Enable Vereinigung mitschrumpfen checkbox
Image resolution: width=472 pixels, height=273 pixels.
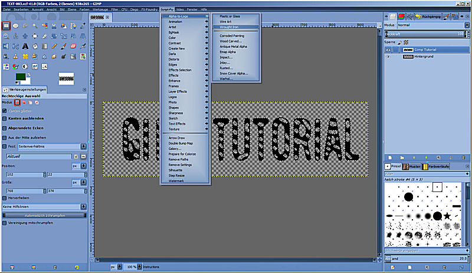(5, 223)
